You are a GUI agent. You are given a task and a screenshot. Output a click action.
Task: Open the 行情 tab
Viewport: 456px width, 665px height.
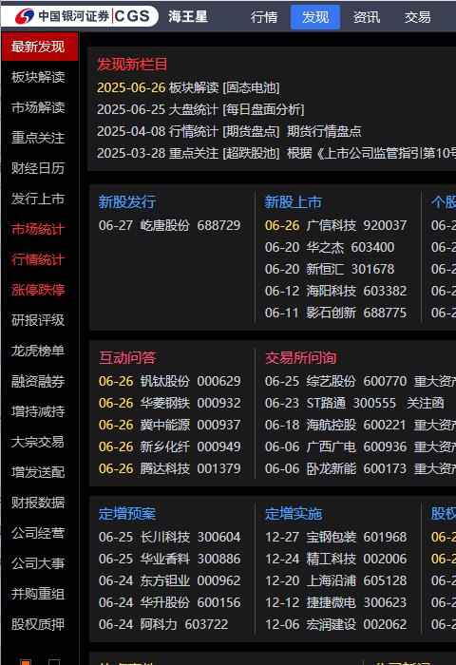pos(264,17)
